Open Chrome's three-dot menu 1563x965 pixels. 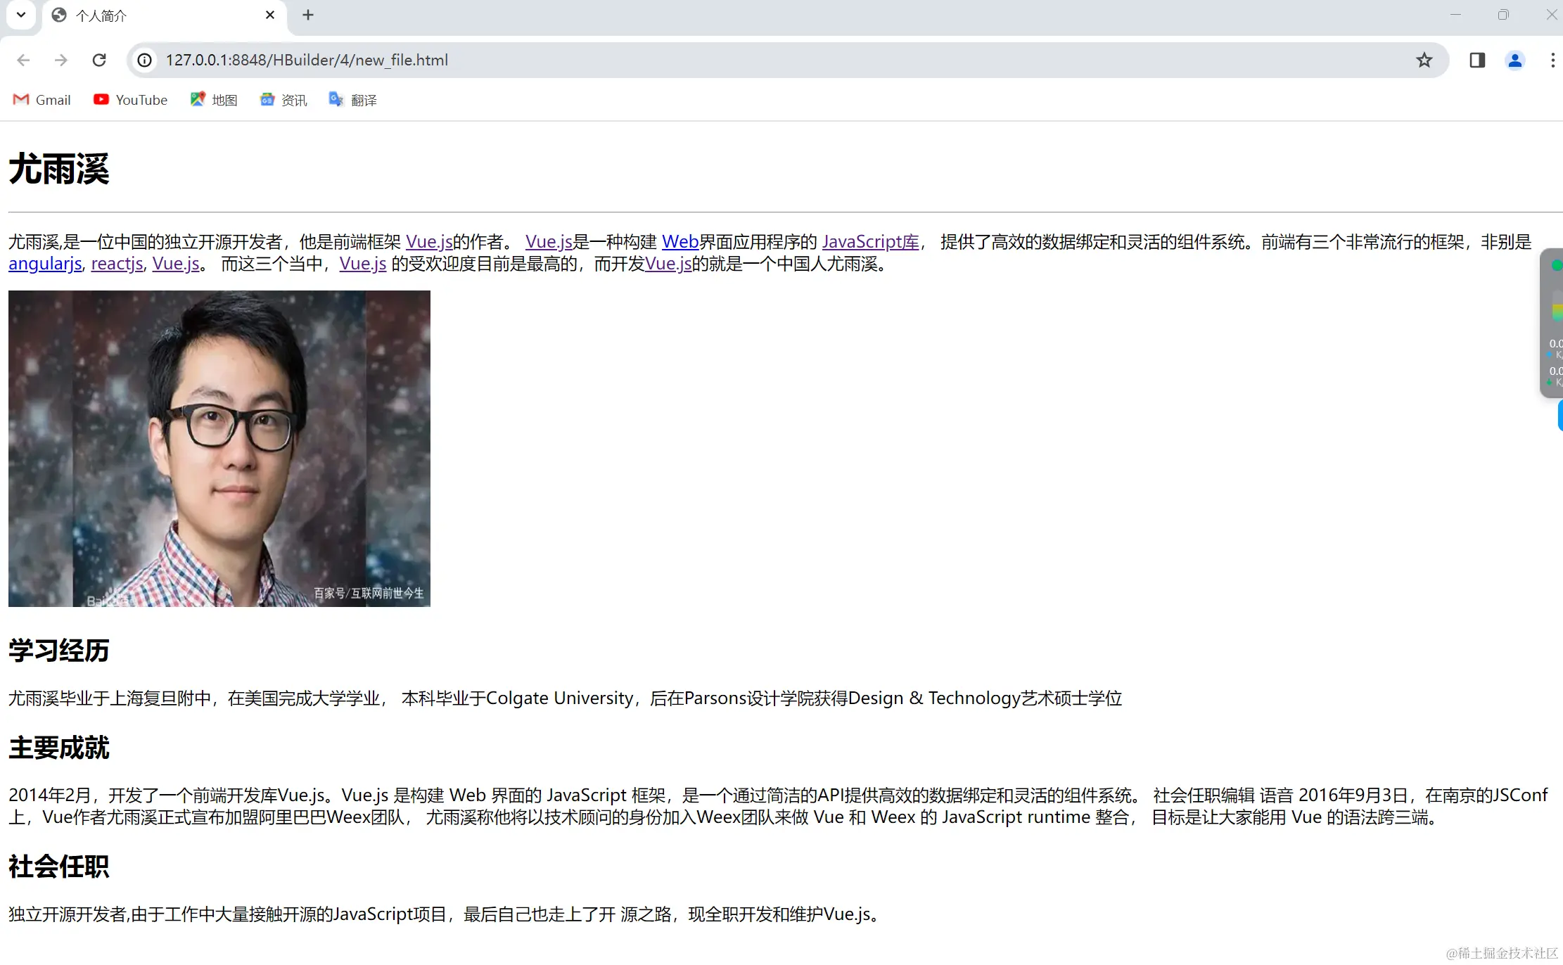1552,60
